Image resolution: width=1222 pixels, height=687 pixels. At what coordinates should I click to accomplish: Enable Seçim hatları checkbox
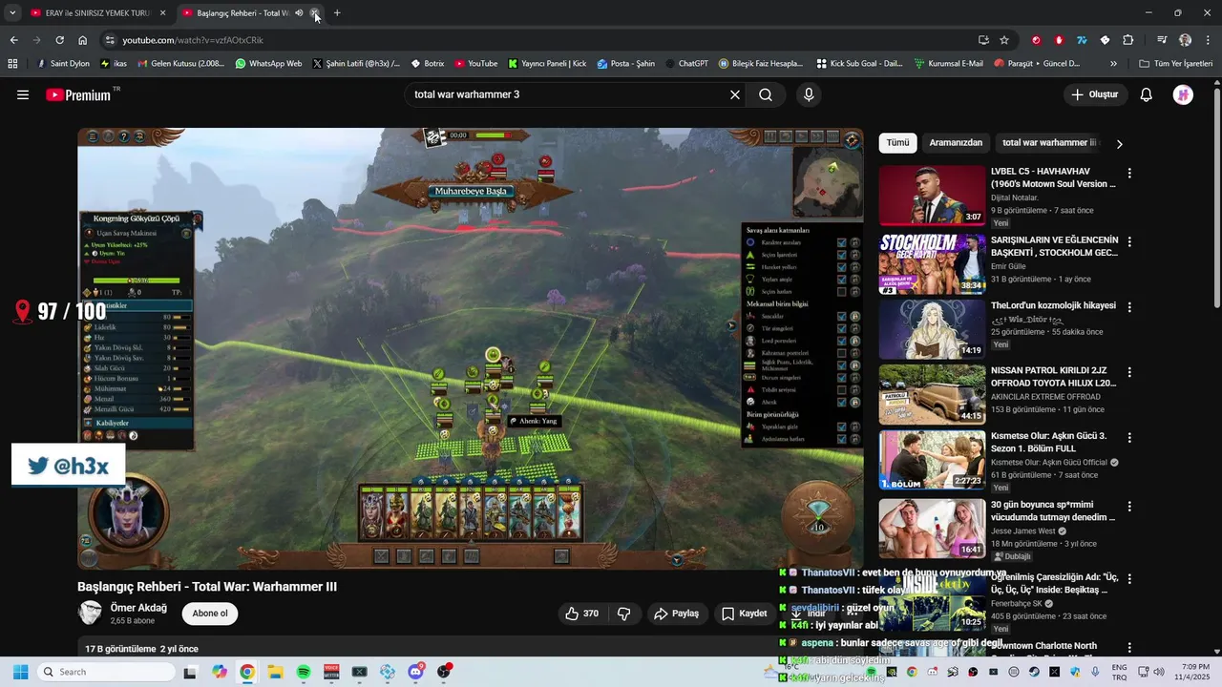tap(842, 291)
